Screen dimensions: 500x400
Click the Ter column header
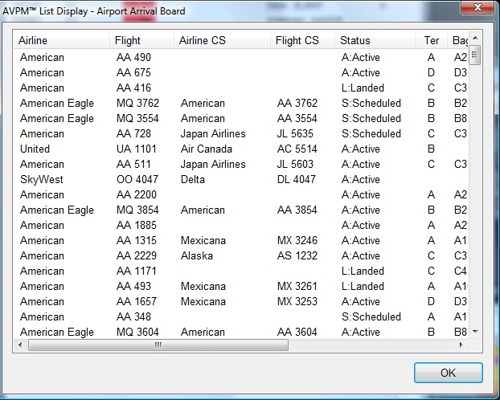coord(432,40)
